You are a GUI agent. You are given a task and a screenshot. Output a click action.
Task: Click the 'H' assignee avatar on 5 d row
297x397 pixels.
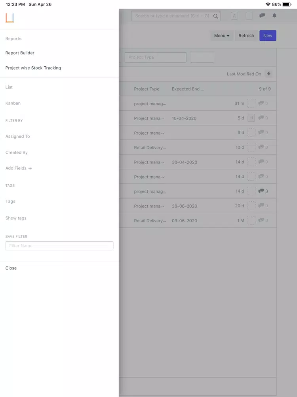pos(251,118)
